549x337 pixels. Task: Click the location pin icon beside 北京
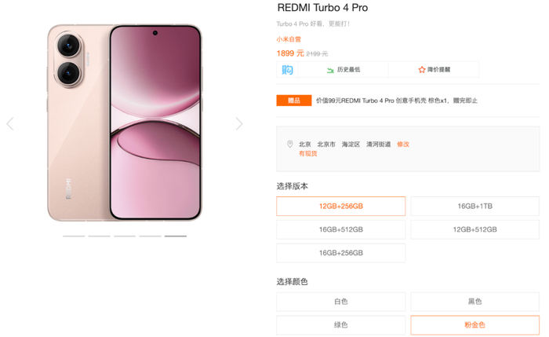pos(290,144)
